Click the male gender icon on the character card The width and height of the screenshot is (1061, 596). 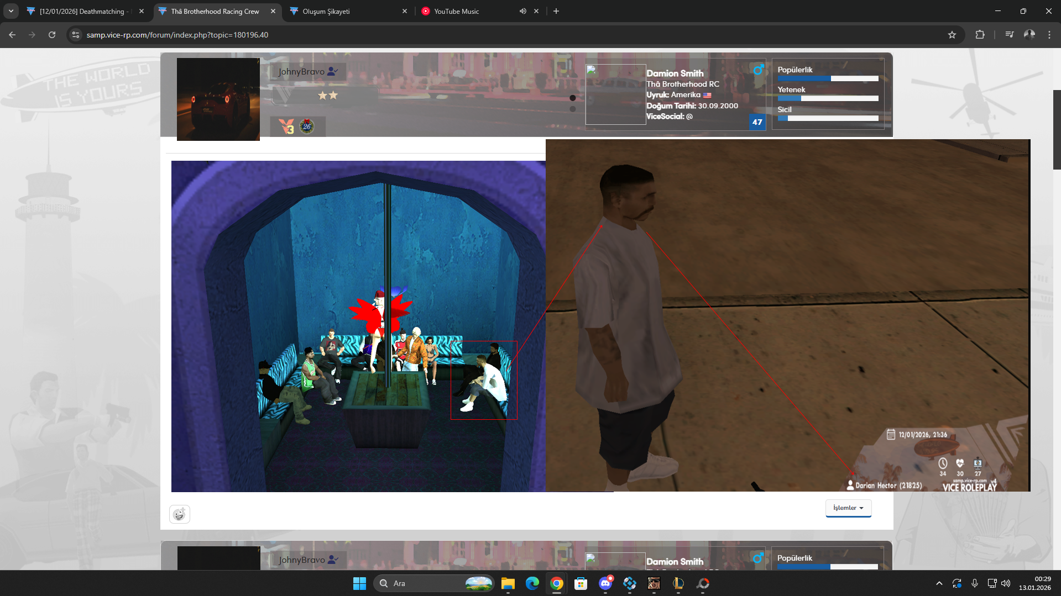(x=759, y=70)
